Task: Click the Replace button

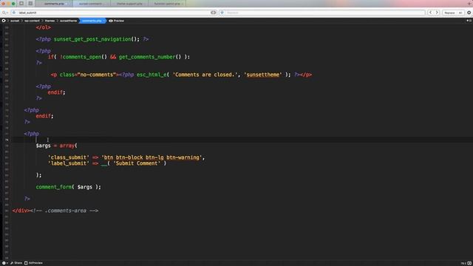Action: pos(449,13)
